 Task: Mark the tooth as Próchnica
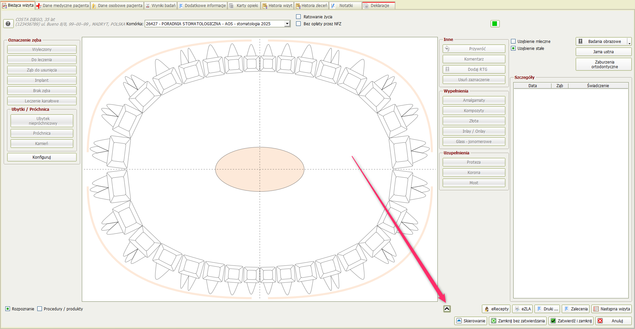pos(42,133)
